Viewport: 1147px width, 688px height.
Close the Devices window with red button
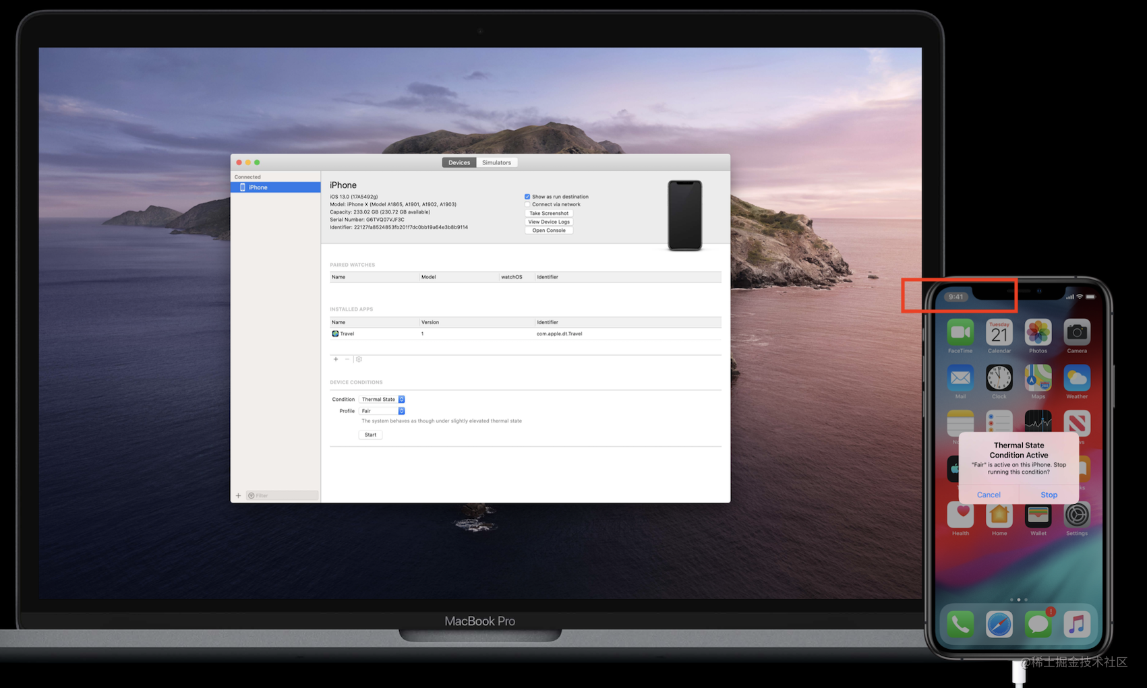click(239, 162)
